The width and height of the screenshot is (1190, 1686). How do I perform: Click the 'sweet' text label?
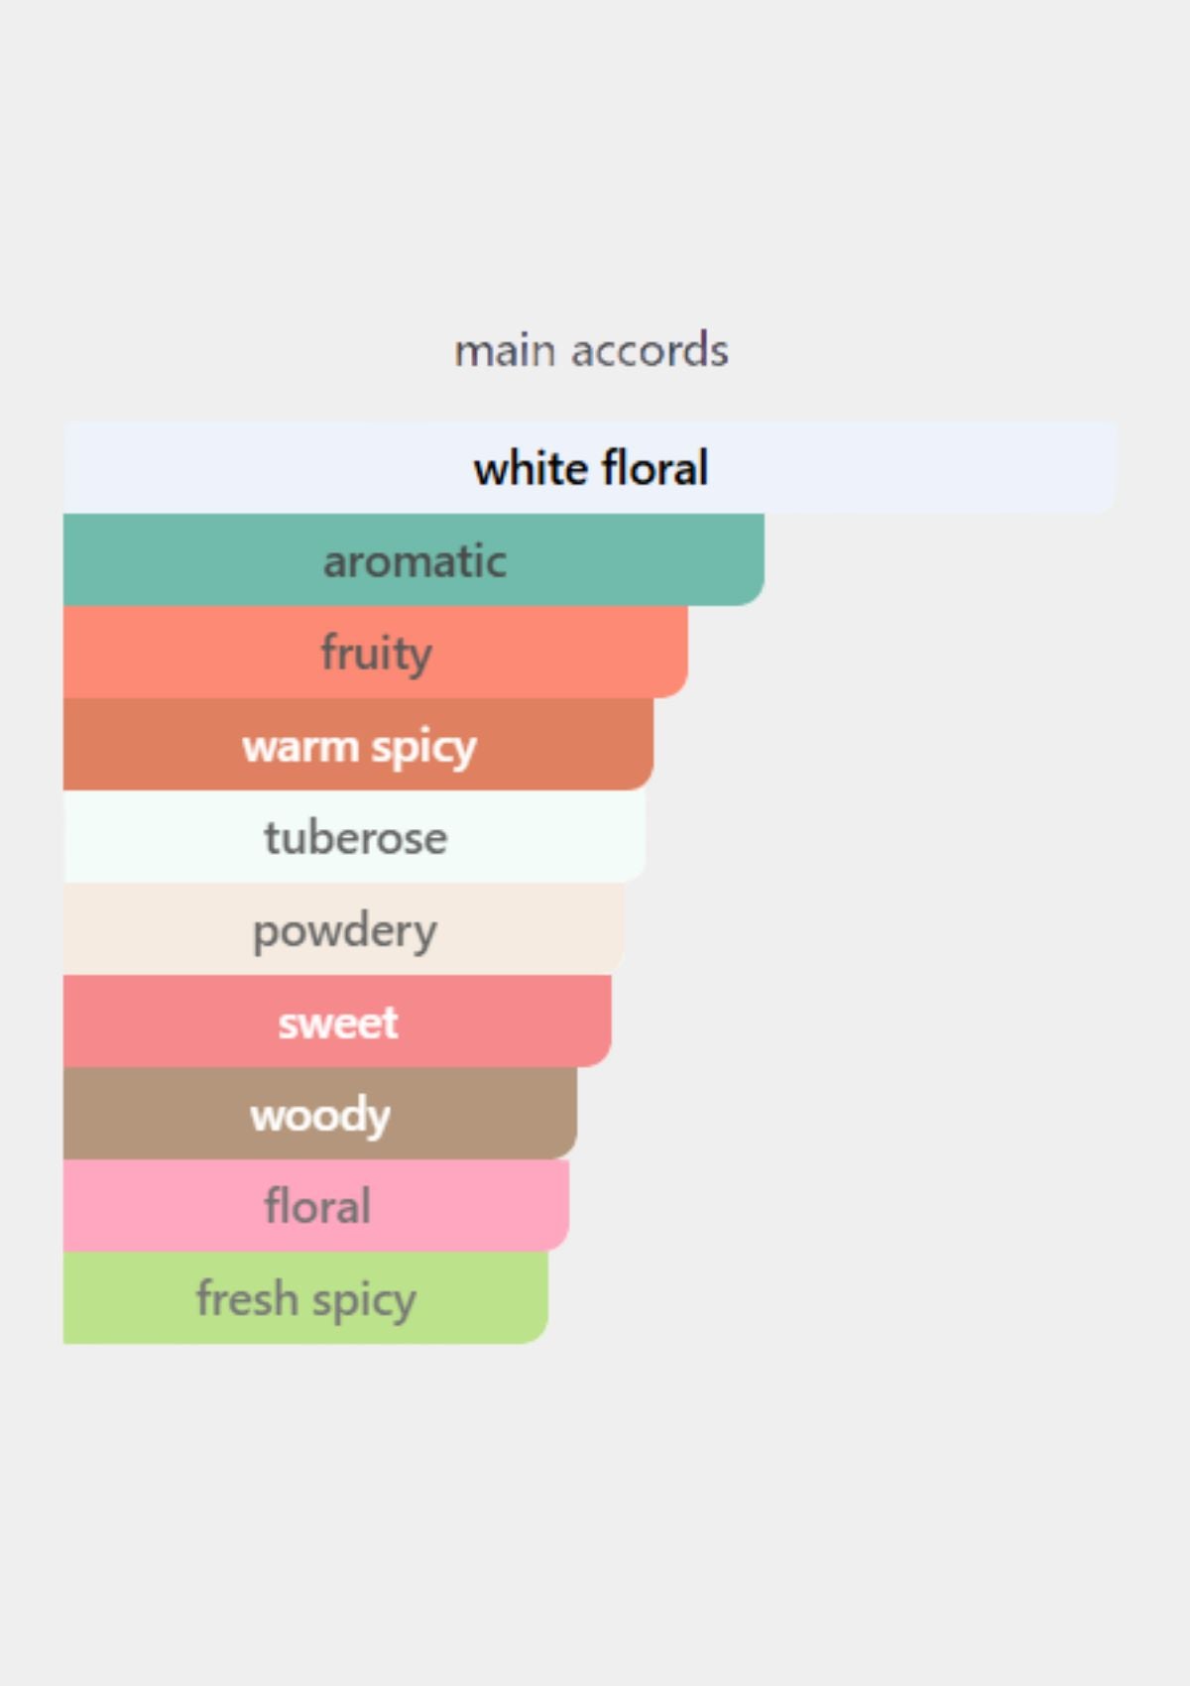pyautogui.click(x=338, y=1023)
